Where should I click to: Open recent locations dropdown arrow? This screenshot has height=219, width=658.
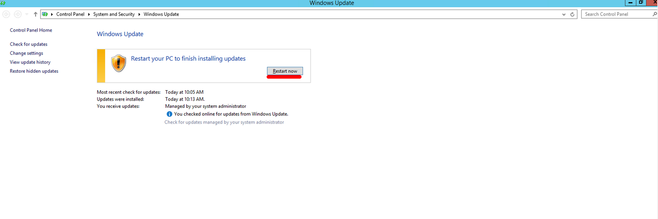pos(27,14)
